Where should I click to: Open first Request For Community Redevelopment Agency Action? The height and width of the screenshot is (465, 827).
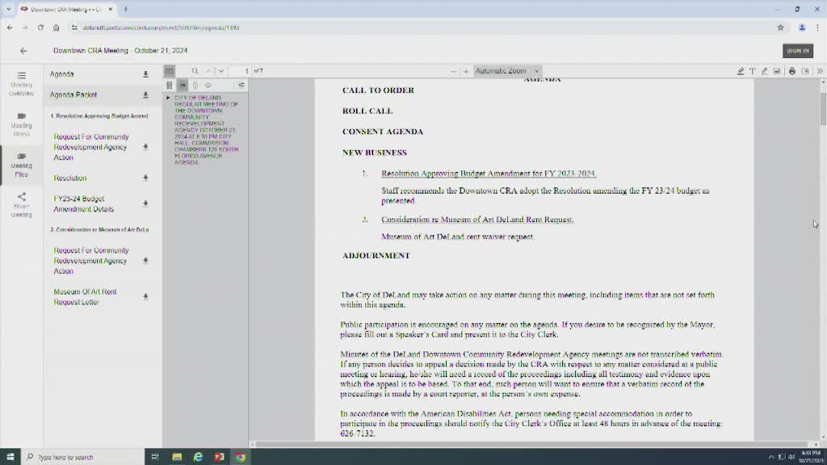coord(91,147)
